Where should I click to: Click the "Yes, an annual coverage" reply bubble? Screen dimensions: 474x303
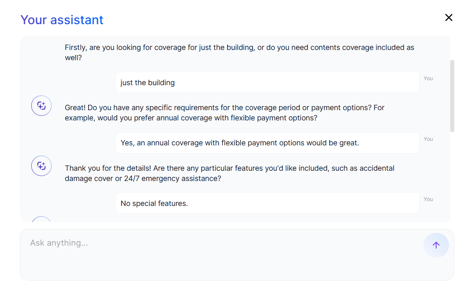(267, 143)
